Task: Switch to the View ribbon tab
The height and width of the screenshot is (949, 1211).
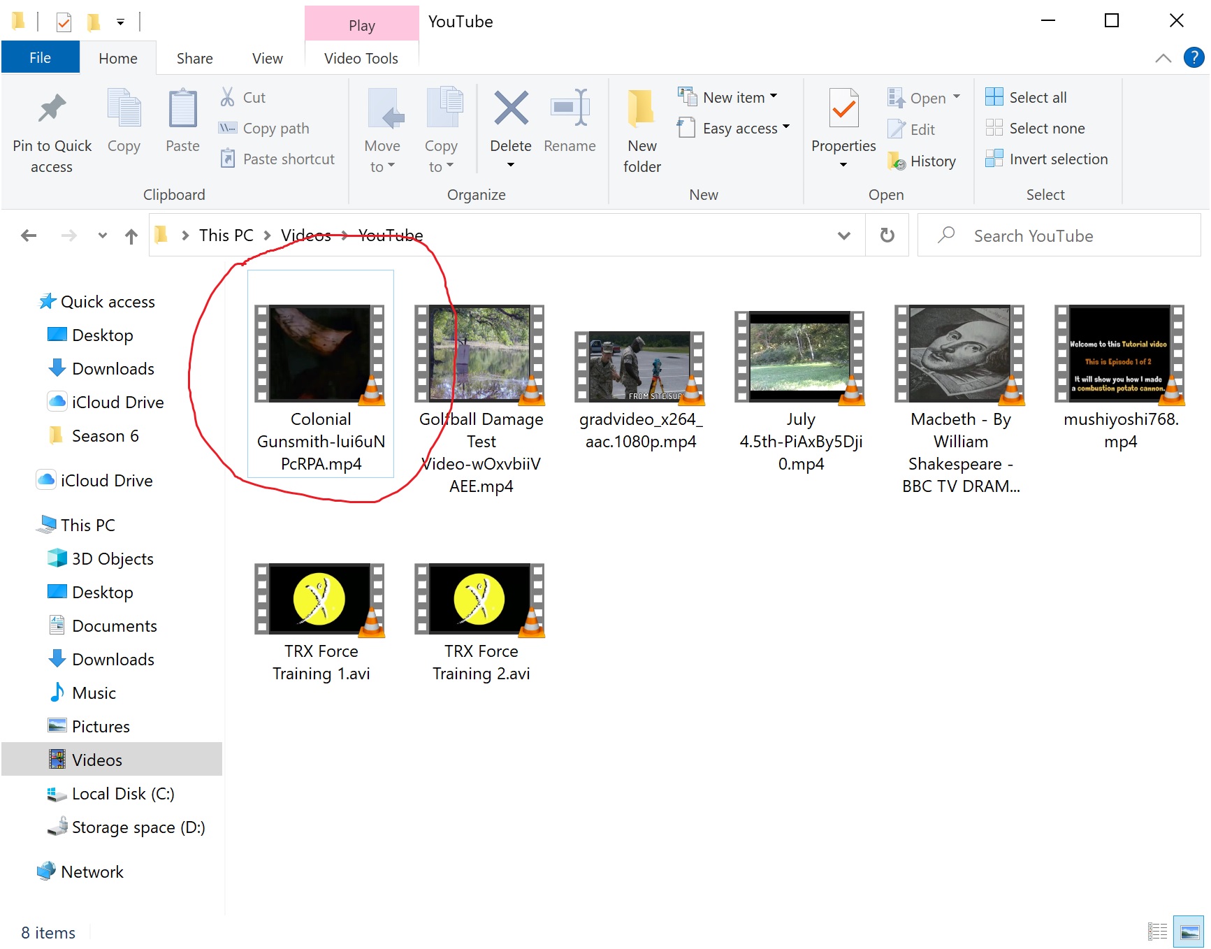Action: pos(267,59)
